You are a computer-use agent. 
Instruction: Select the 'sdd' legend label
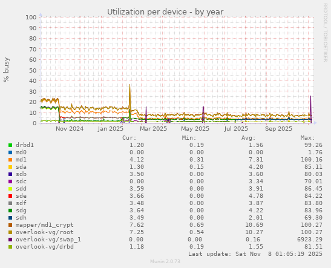click(21, 188)
